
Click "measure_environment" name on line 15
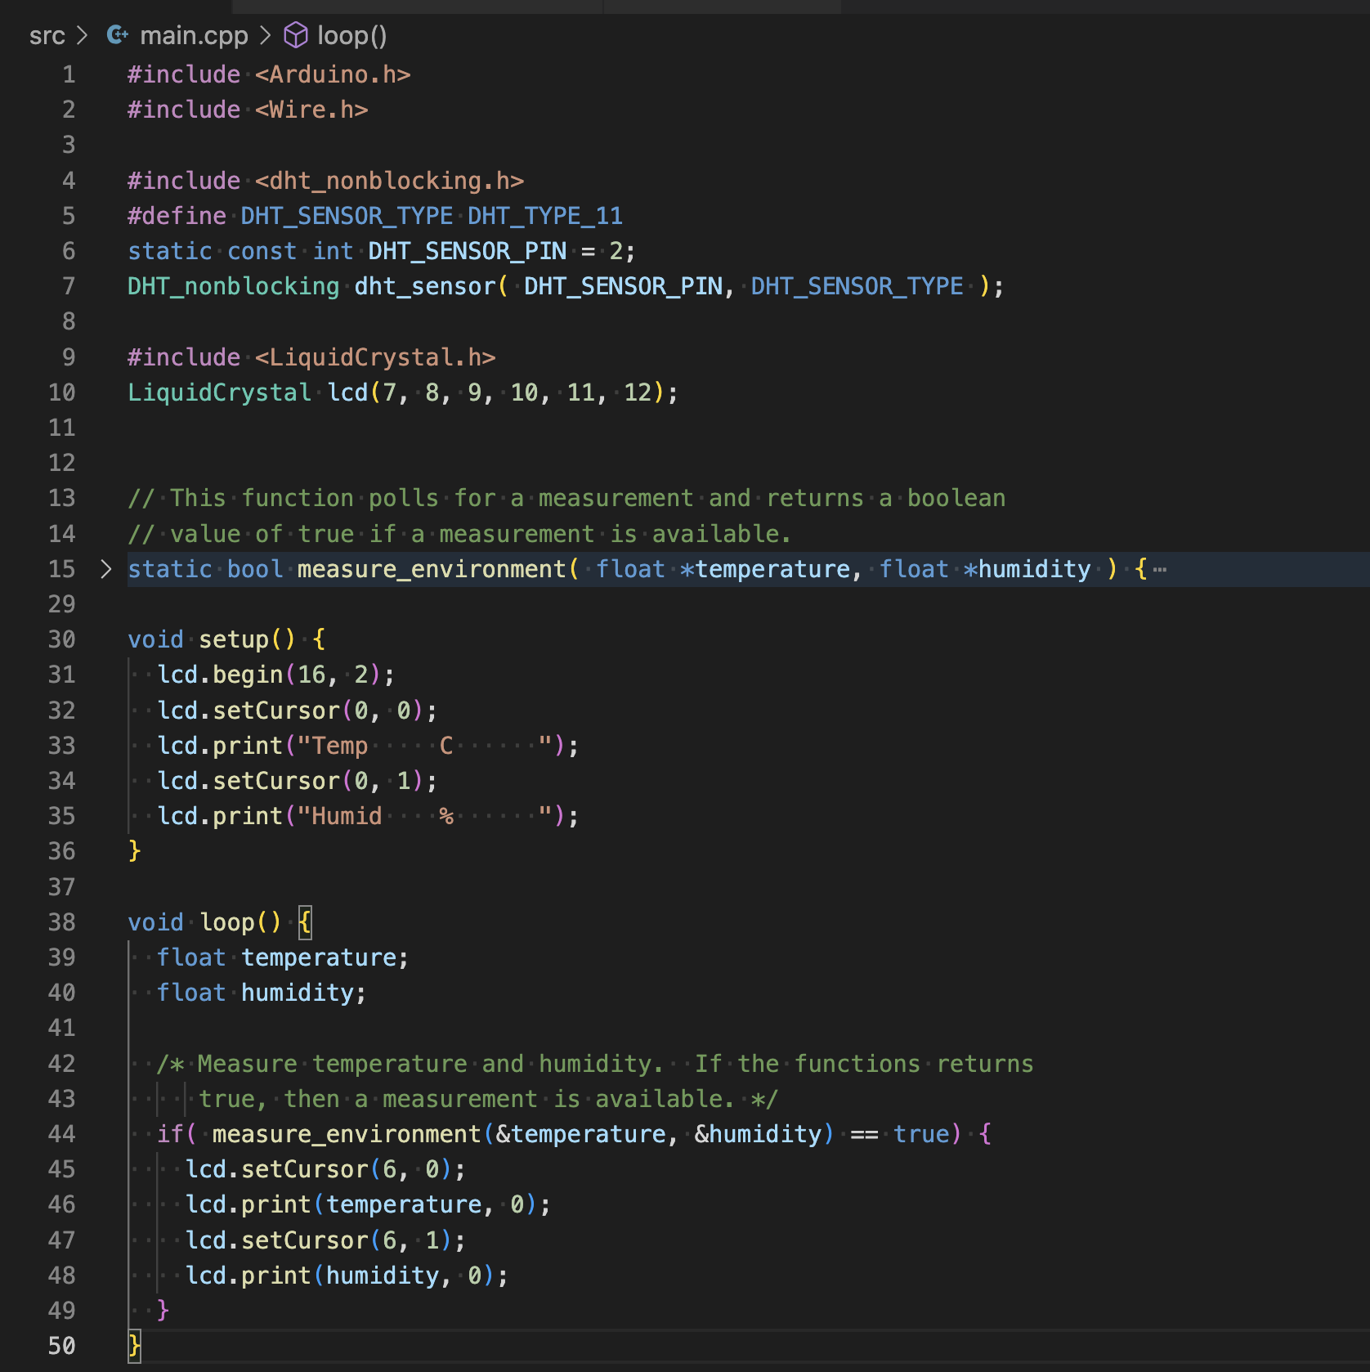click(x=432, y=569)
